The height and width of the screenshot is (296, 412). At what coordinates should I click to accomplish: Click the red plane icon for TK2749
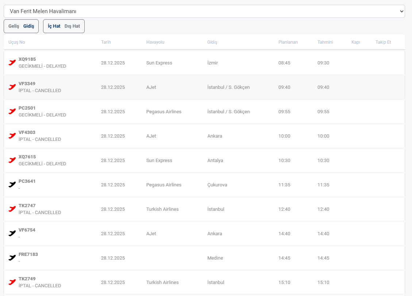point(12,282)
